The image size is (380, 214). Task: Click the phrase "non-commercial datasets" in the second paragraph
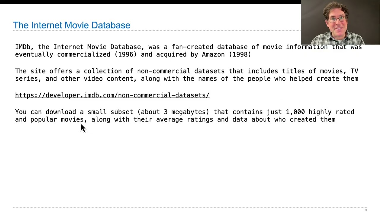[181, 71]
